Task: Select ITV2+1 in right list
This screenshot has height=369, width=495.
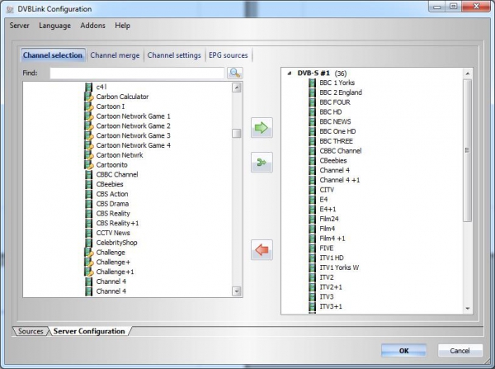Action: click(331, 287)
